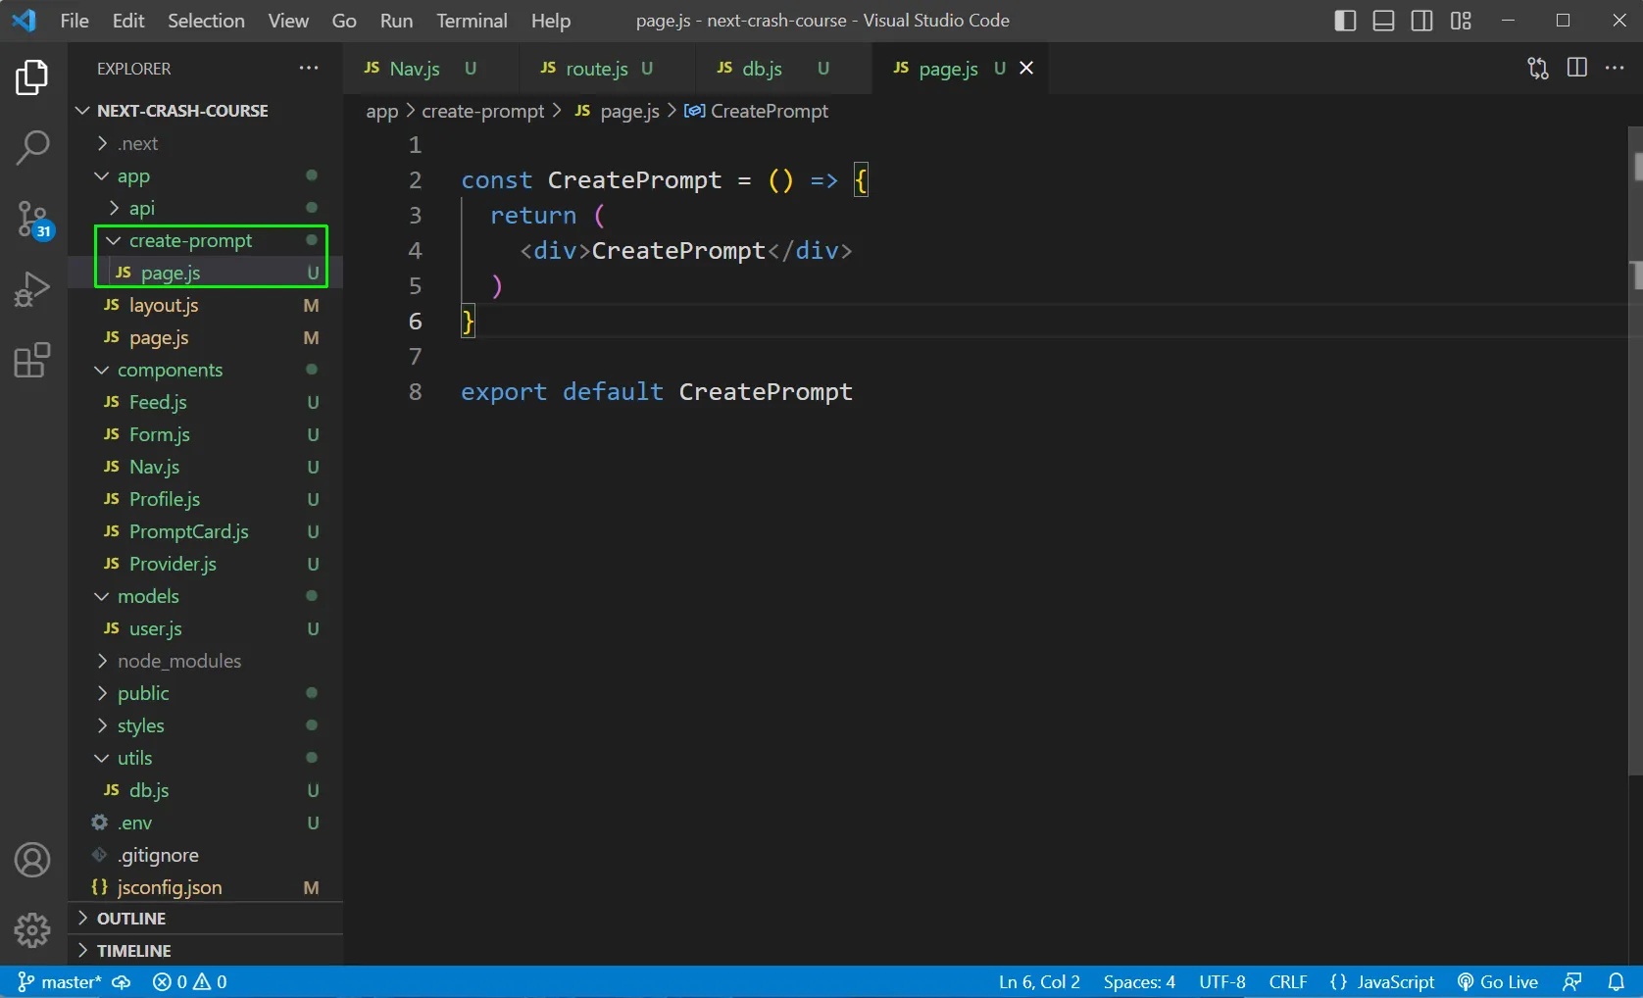This screenshot has height=998, width=1643.
Task: Open Feed.js in the explorer
Action: [x=206, y=402]
